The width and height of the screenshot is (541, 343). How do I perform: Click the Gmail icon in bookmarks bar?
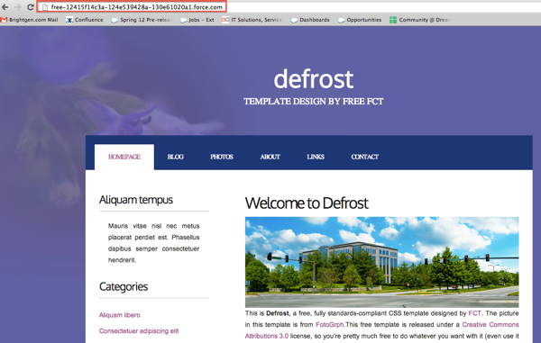click(4, 20)
